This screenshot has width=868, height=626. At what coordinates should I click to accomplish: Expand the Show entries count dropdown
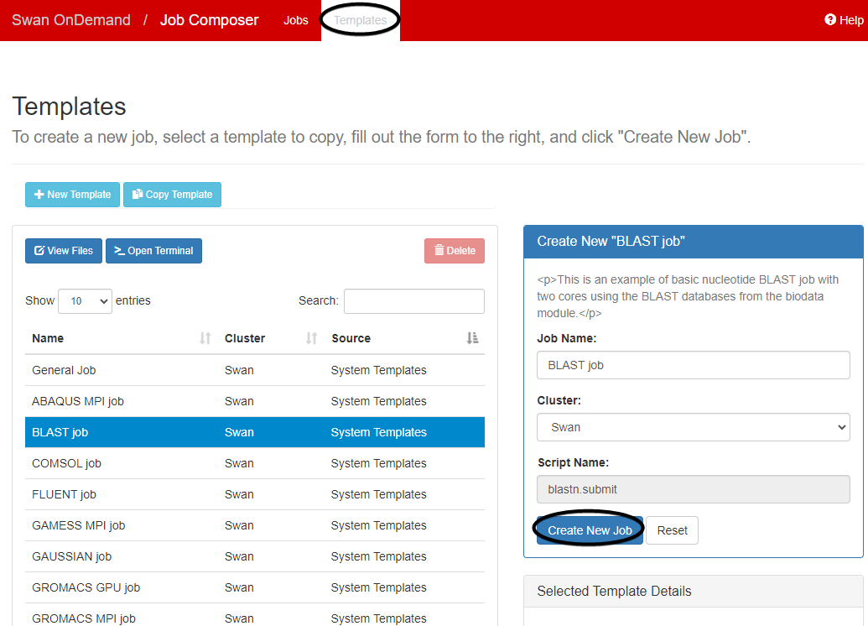click(x=85, y=301)
